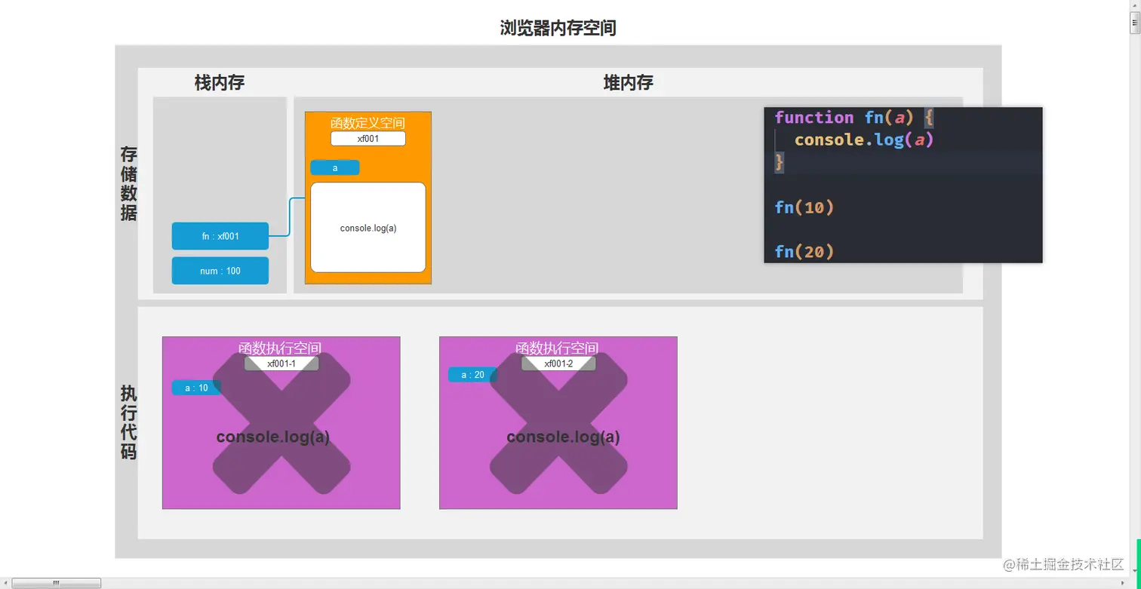Click the X mark over the second execution space
The height and width of the screenshot is (589, 1141).
(558, 424)
